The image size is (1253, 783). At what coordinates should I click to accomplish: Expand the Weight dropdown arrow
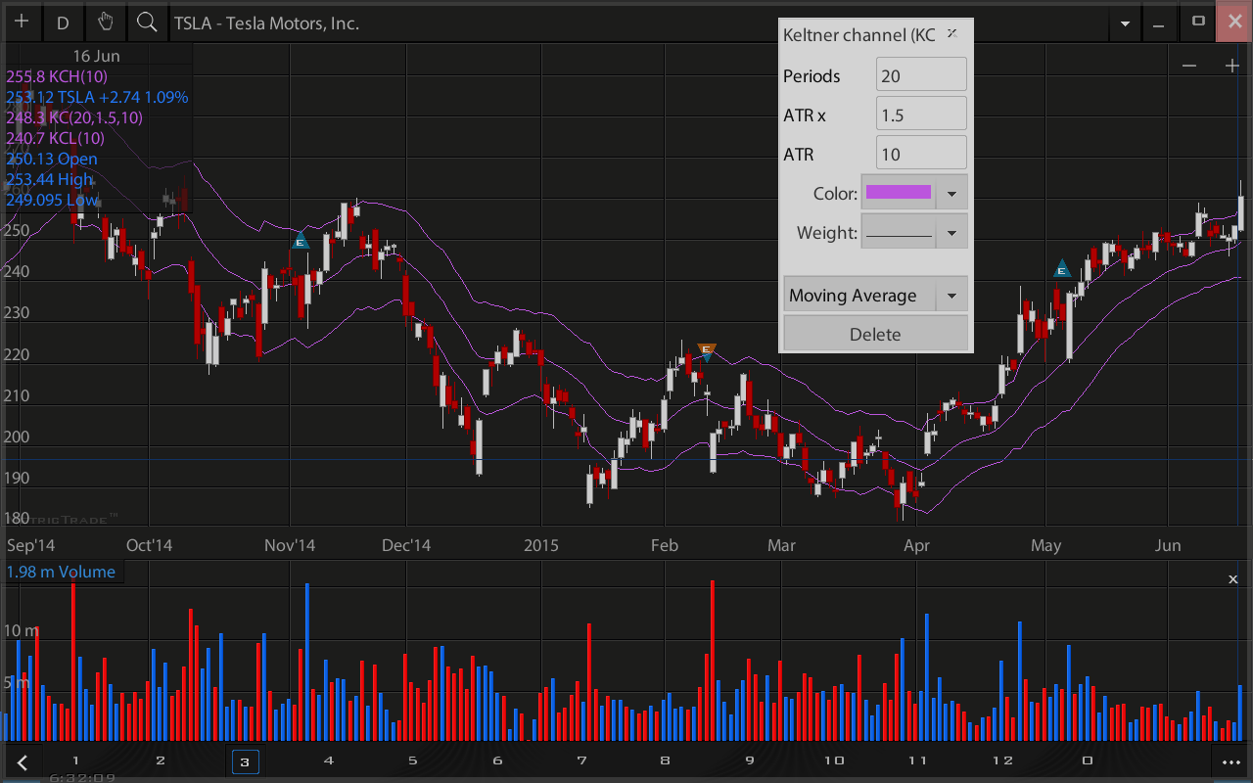click(951, 233)
